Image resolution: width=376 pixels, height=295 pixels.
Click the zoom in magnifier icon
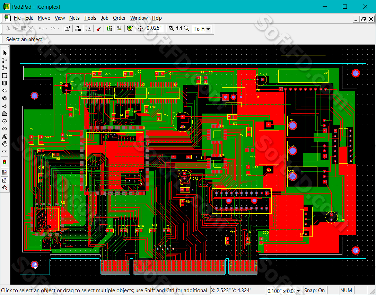(x=186, y=28)
